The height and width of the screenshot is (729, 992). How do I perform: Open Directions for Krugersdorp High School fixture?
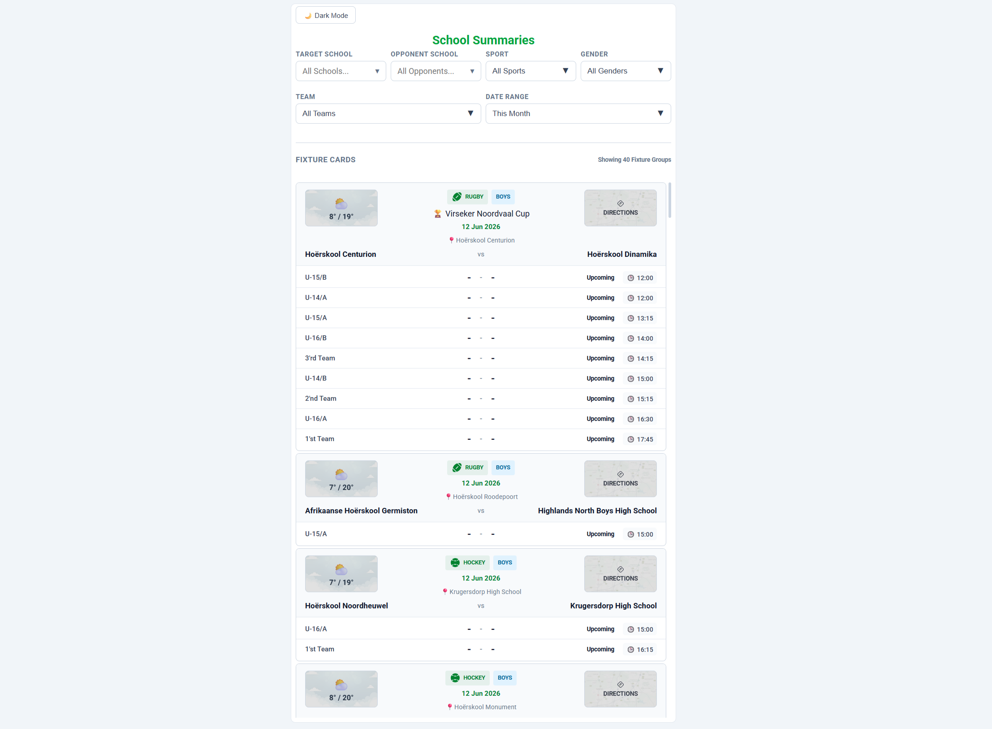click(x=620, y=574)
